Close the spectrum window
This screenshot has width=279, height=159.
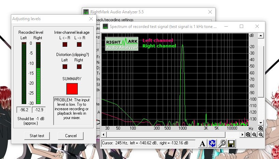[x=257, y=26]
